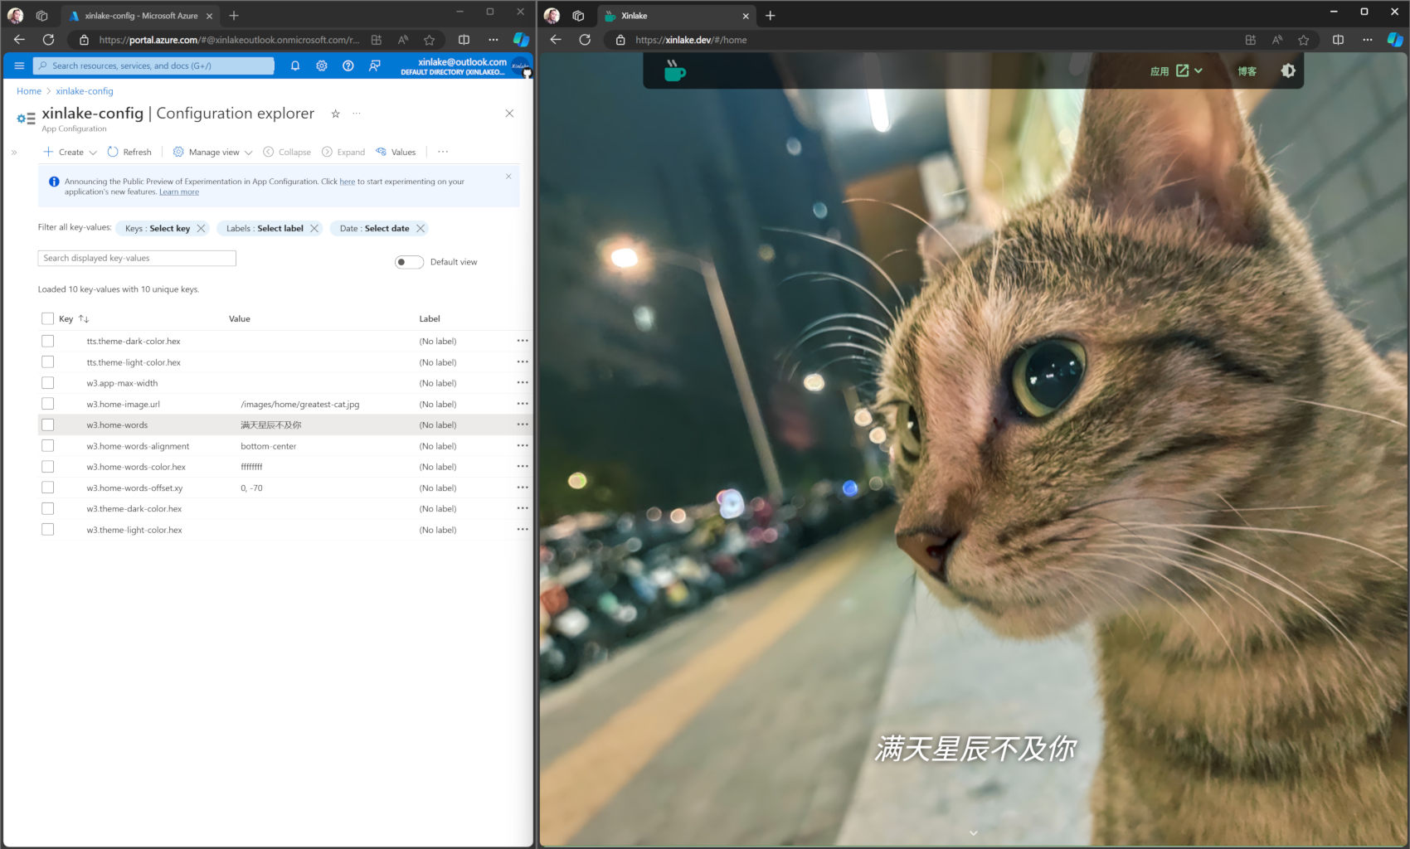This screenshot has width=1410, height=849.
Task: Close the Configuration explorer blade
Action: point(509,114)
